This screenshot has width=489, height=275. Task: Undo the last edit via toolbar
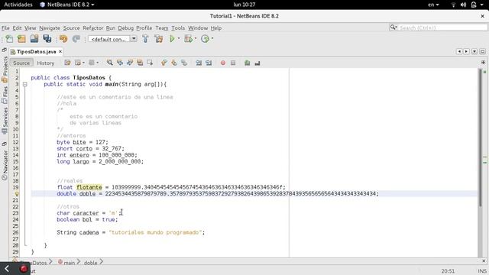63,39
